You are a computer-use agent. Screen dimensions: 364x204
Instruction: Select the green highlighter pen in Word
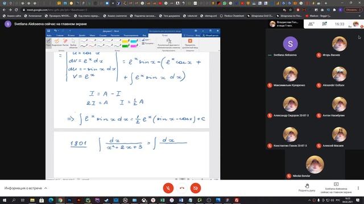tap(126, 46)
